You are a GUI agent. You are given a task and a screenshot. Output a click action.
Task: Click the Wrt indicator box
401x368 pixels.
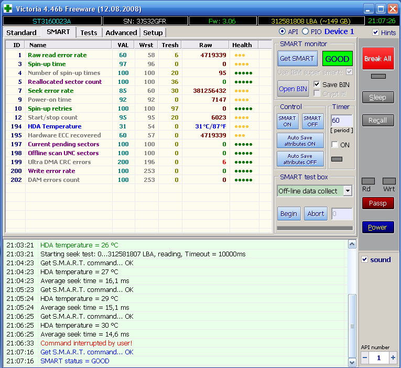tap(389, 181)
